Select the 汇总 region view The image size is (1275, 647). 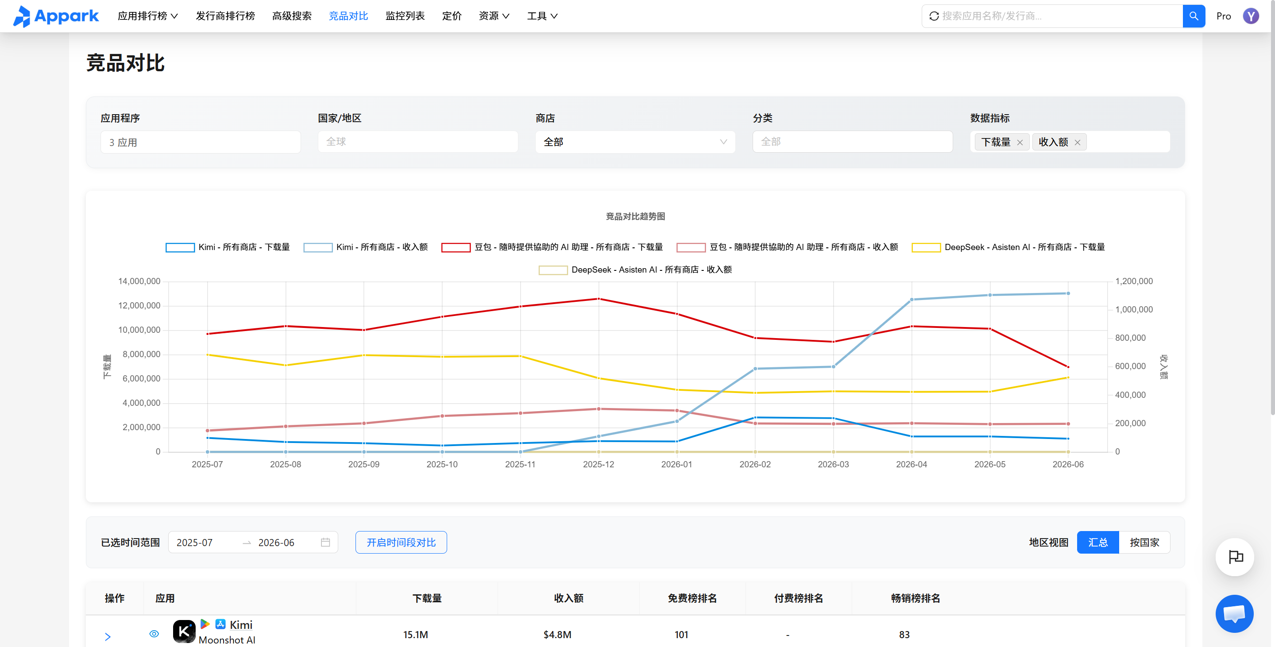coord(1097,542)
